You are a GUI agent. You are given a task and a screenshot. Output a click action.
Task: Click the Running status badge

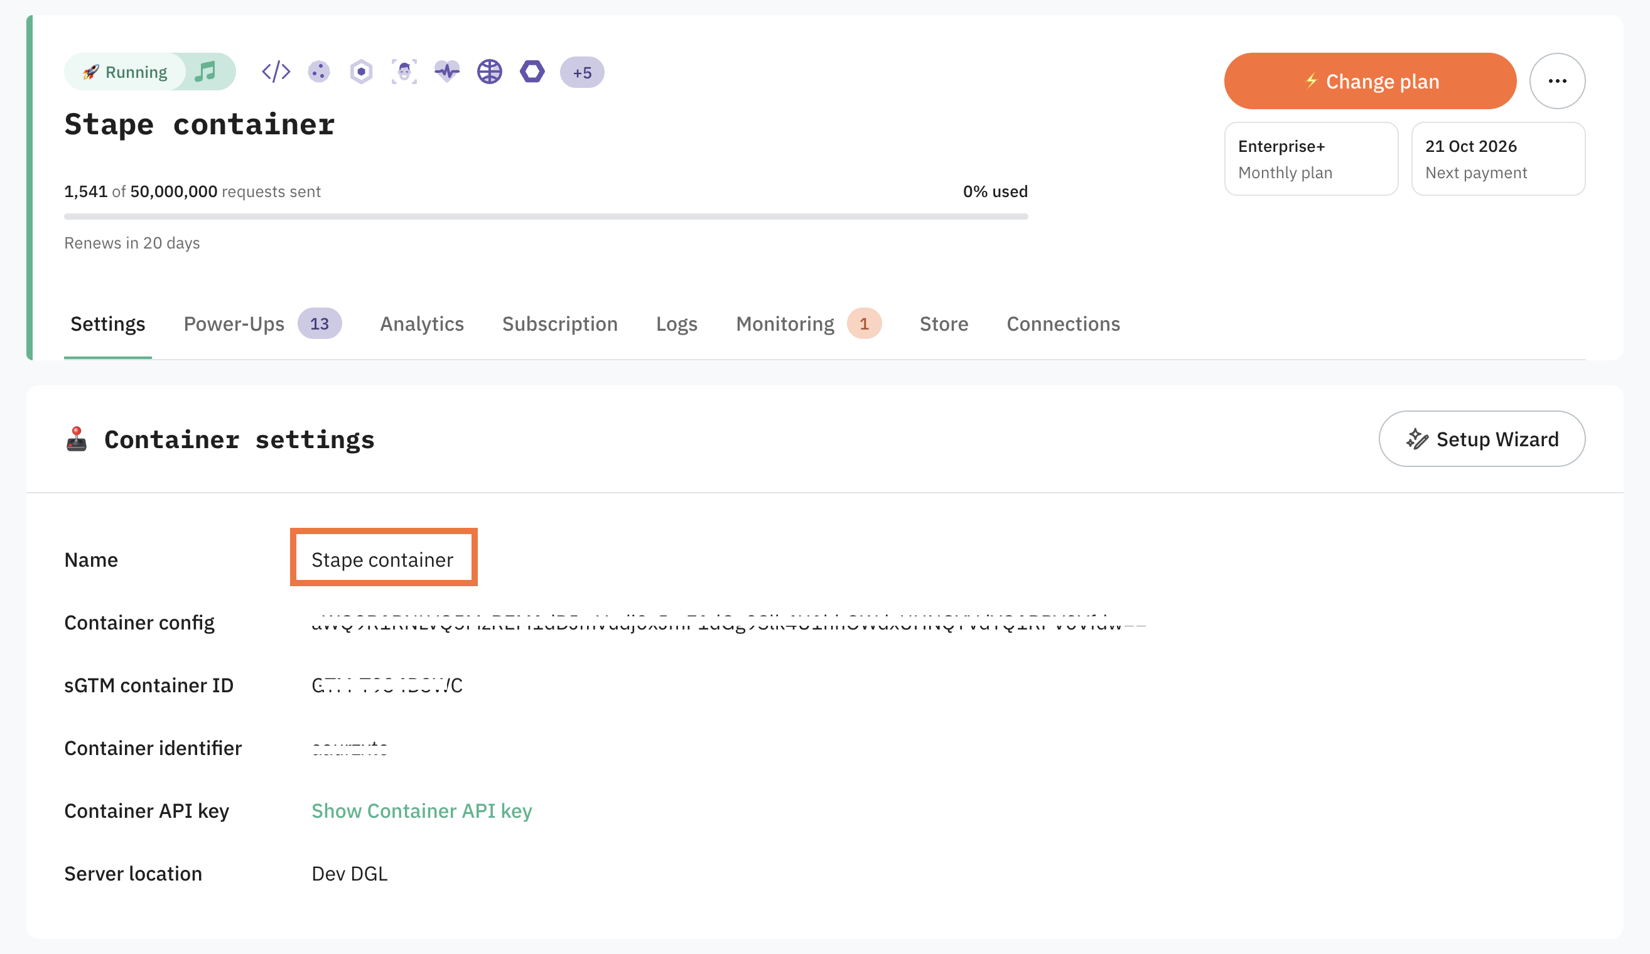click(125, 72)
